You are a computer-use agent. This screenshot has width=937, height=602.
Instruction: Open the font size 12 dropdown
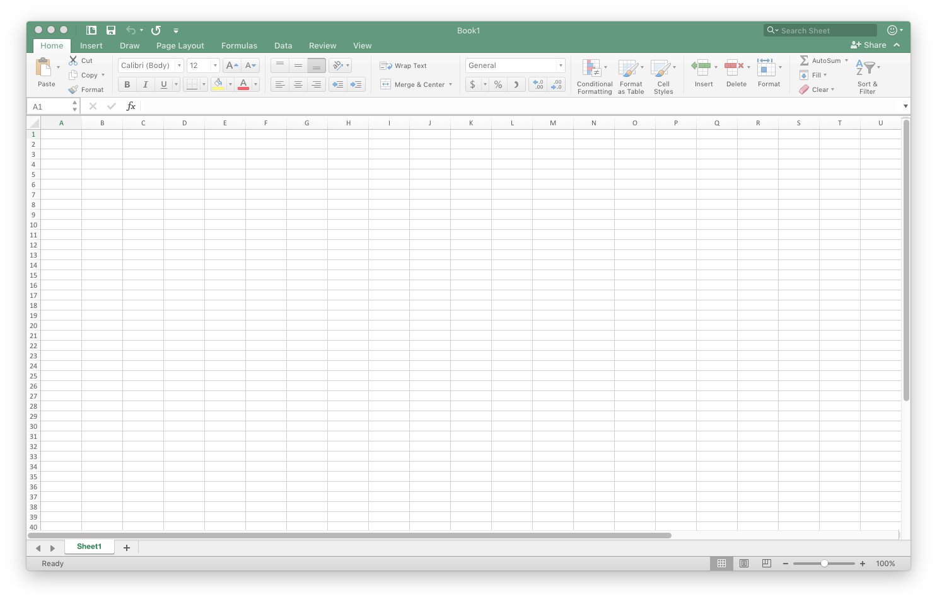pos(215,65)
